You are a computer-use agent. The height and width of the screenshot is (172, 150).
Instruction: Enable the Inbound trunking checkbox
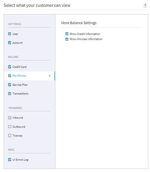10,118
